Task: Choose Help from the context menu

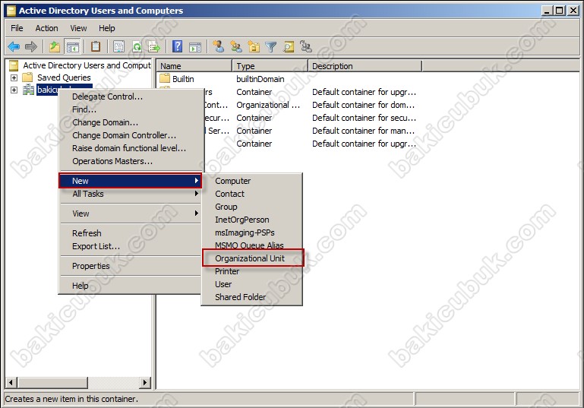Action: tap(131, 286)
